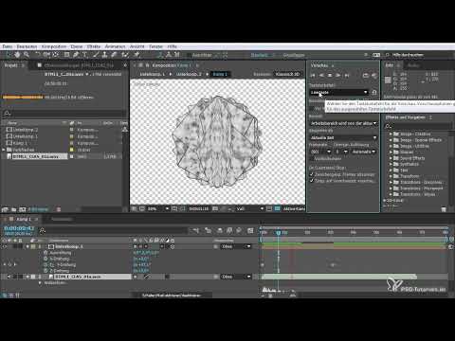Select the Clone Stamp tool
This screenshot has height=341, width=455.
coord(105,55)
